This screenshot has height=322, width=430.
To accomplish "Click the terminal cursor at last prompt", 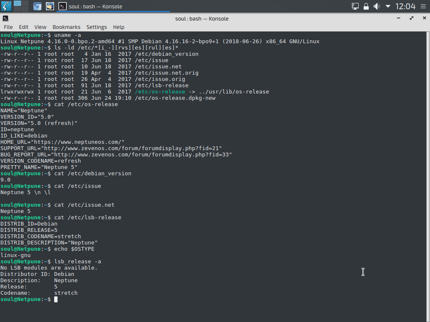I will [56, 299].
